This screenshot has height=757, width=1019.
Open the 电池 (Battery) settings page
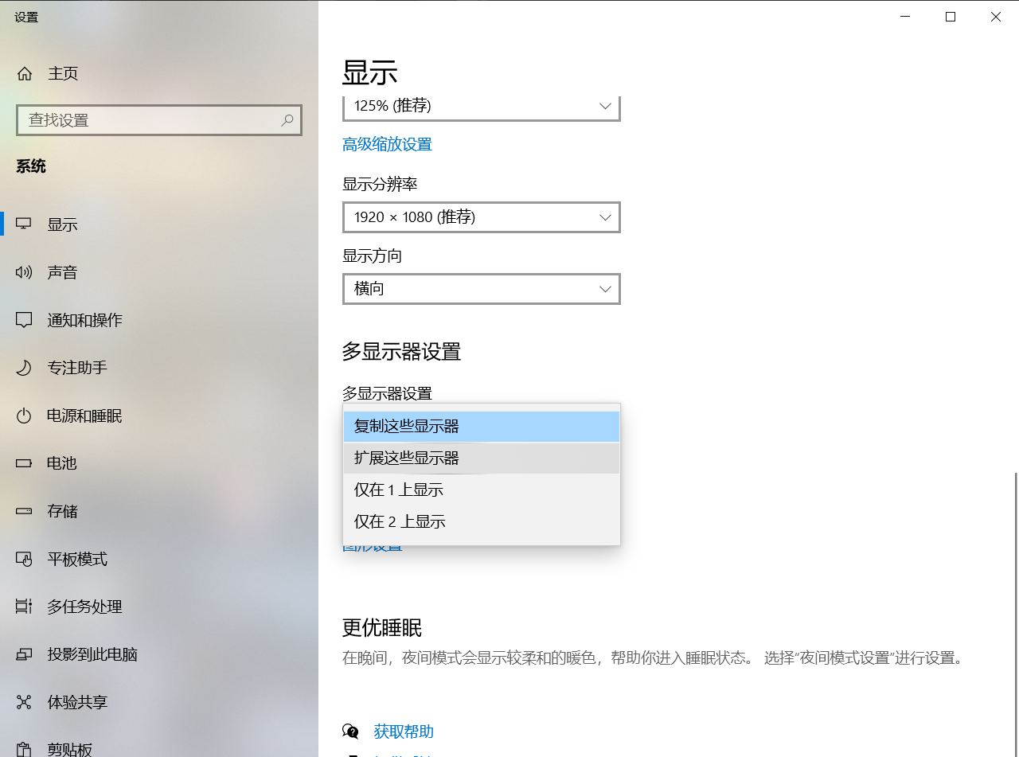(62, 462)
